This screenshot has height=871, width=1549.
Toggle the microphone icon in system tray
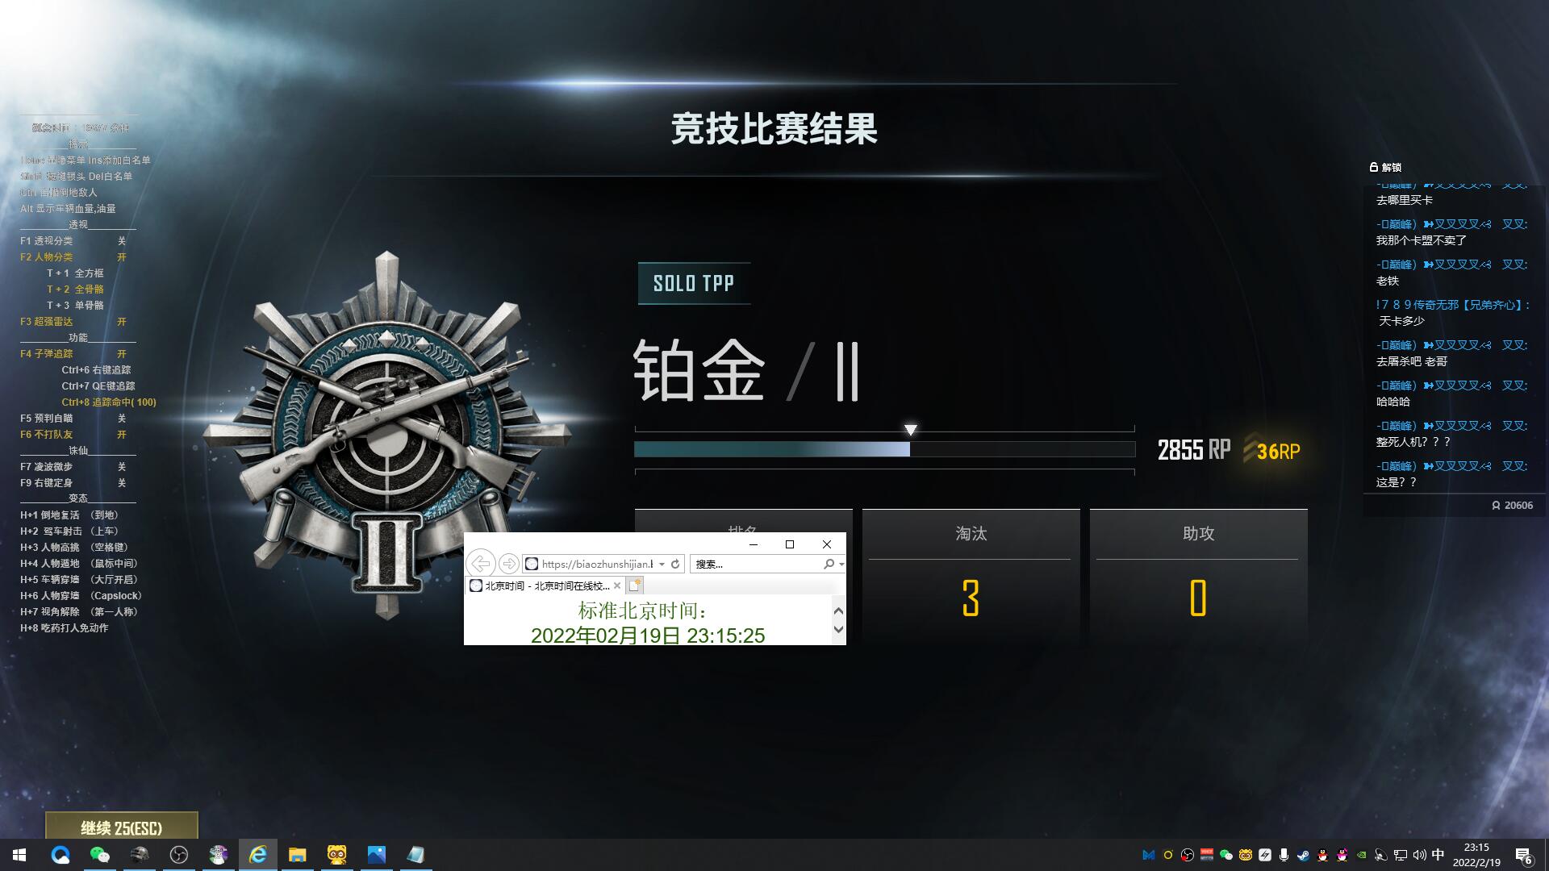(x=1284, y=855)
